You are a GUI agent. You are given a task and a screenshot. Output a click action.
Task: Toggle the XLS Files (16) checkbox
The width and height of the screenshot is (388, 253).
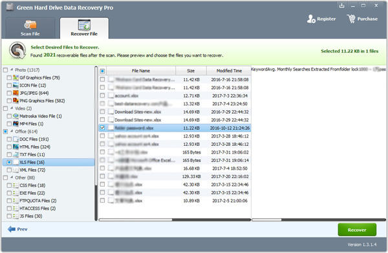(x=9, y=163)
